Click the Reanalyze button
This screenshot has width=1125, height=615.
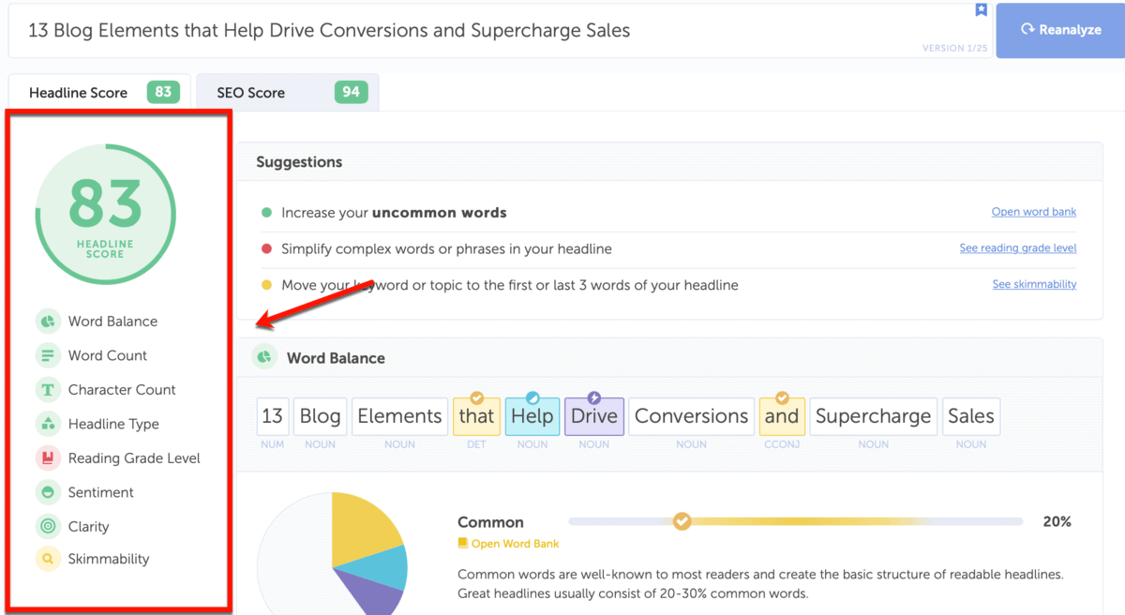click(1060, 30)
